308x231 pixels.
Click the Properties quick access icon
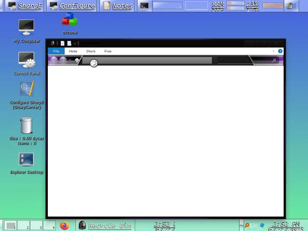click(63, 43)
